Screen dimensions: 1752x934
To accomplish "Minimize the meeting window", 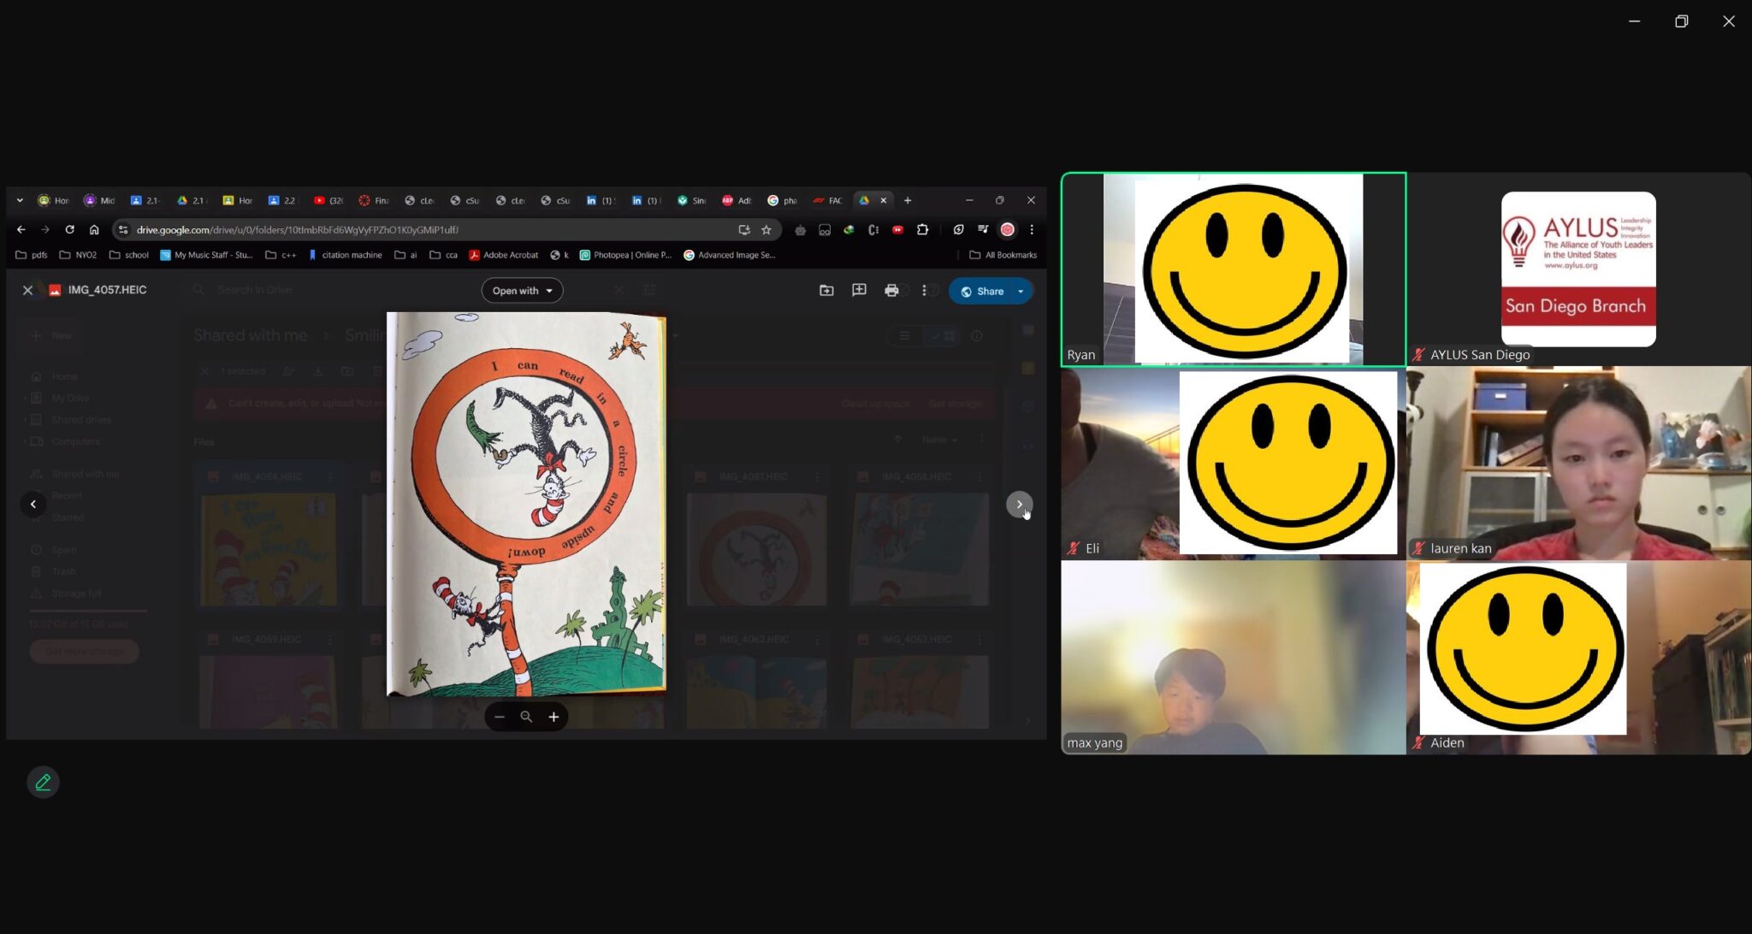I will 1634,21.
